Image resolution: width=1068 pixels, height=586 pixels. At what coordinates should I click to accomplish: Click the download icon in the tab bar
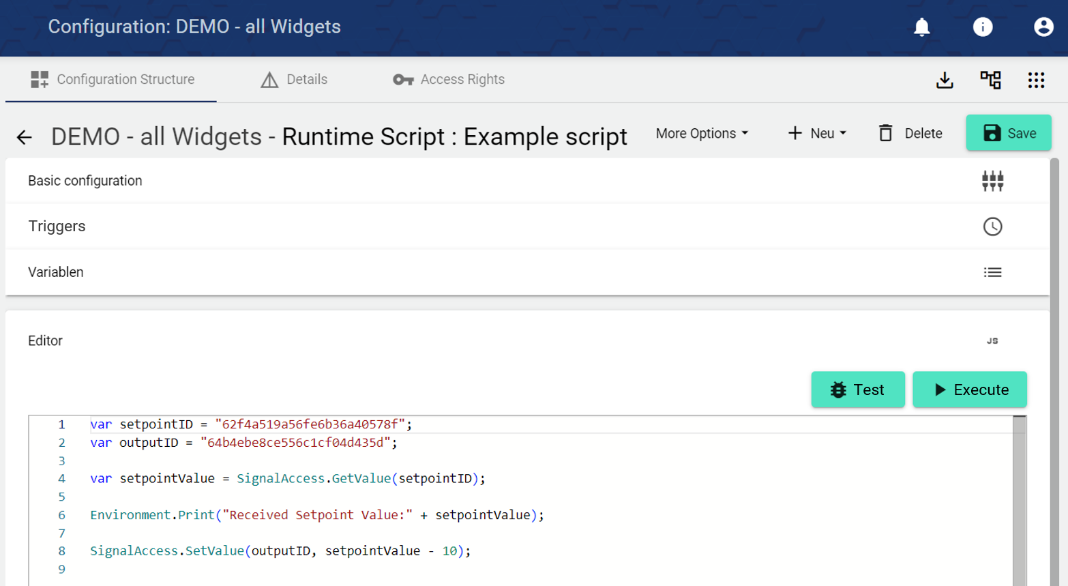point(945,80)
